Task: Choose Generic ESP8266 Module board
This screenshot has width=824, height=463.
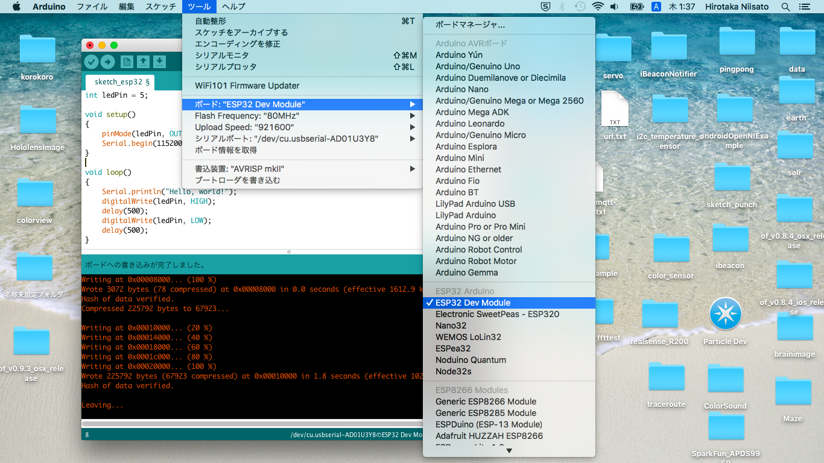Action: coord(509,402)
